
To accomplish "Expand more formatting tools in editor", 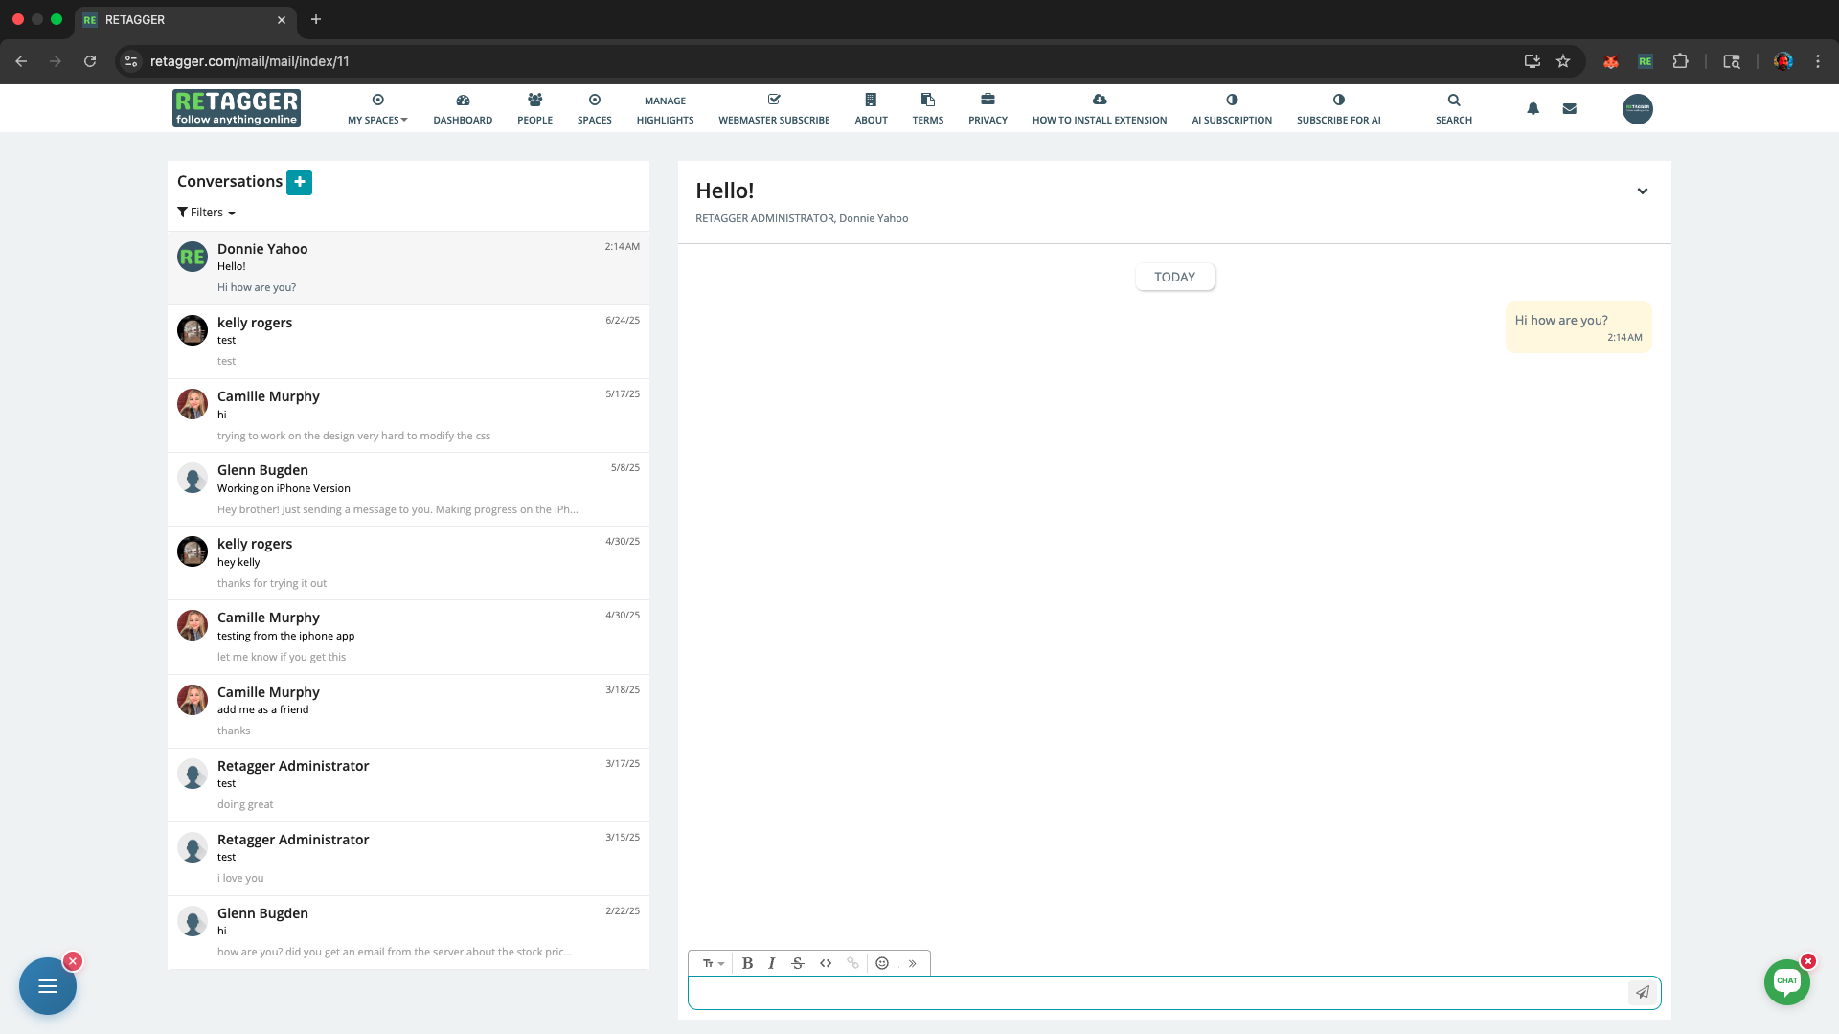I will coord(912,963).
